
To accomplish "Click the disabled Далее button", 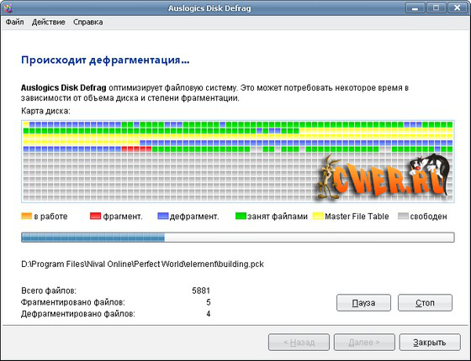I will (364, 343).
